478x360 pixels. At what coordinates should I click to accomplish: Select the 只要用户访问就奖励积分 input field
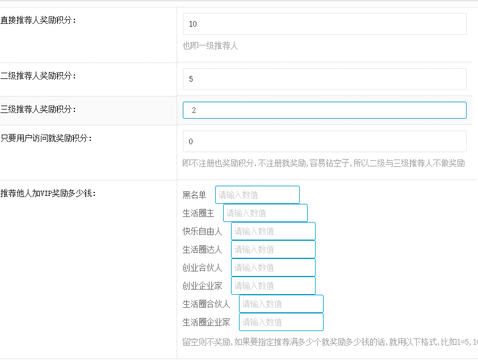point(324,141)
